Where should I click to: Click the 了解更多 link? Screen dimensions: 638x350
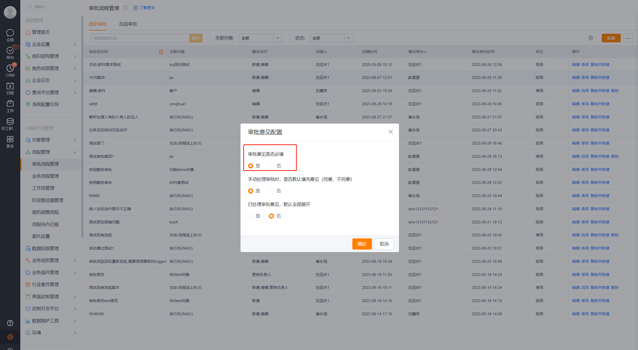coord(144,8)
